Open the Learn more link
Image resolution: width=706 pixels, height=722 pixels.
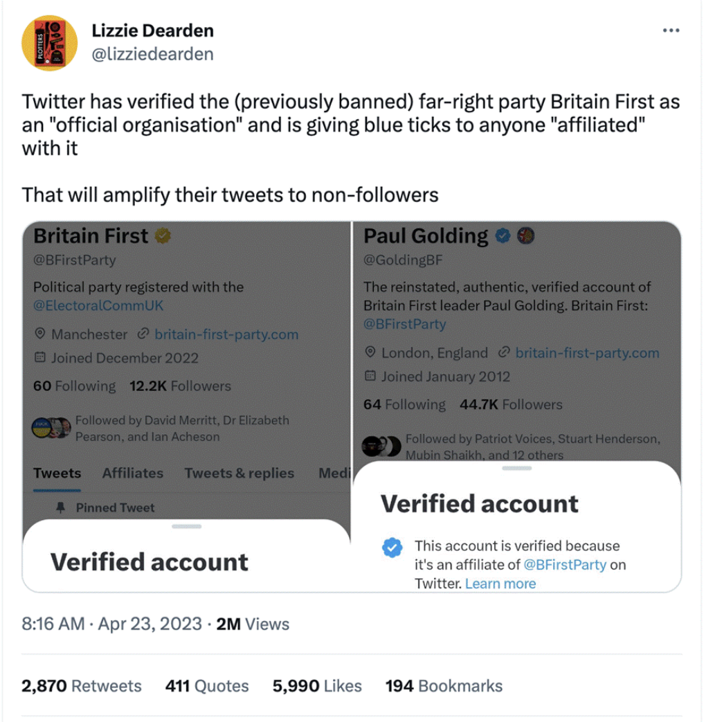tap(500, 584)
